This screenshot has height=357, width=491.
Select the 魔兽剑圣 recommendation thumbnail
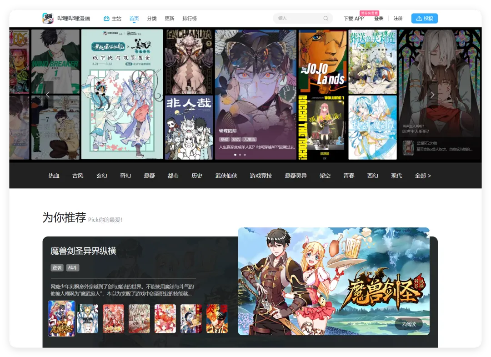(62, 318)
